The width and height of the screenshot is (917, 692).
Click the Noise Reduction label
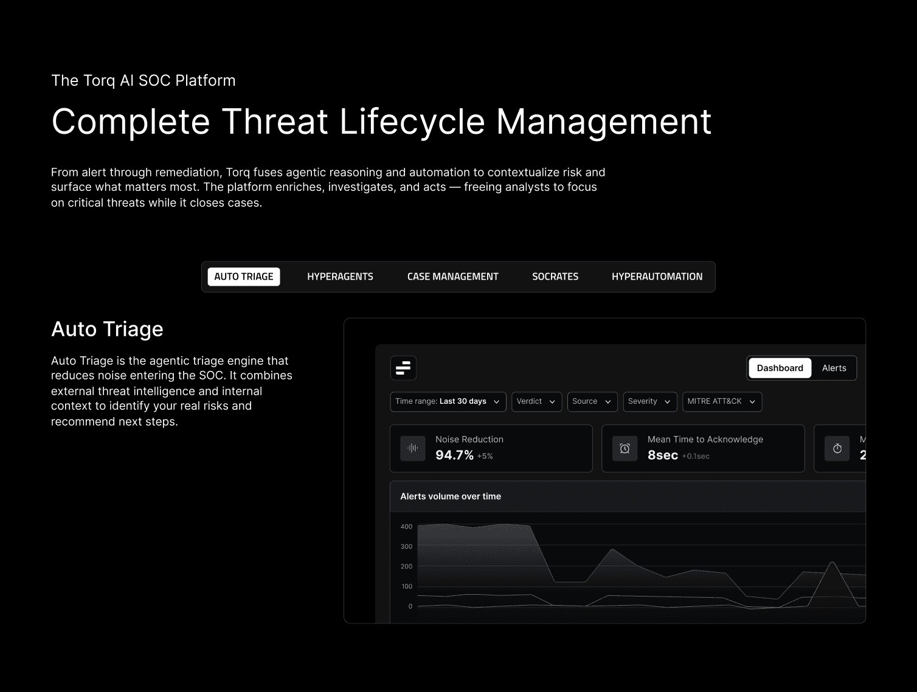[x=469, y=439]
